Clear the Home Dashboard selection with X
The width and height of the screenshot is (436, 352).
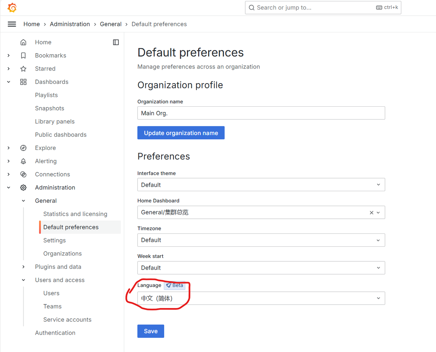371,213
